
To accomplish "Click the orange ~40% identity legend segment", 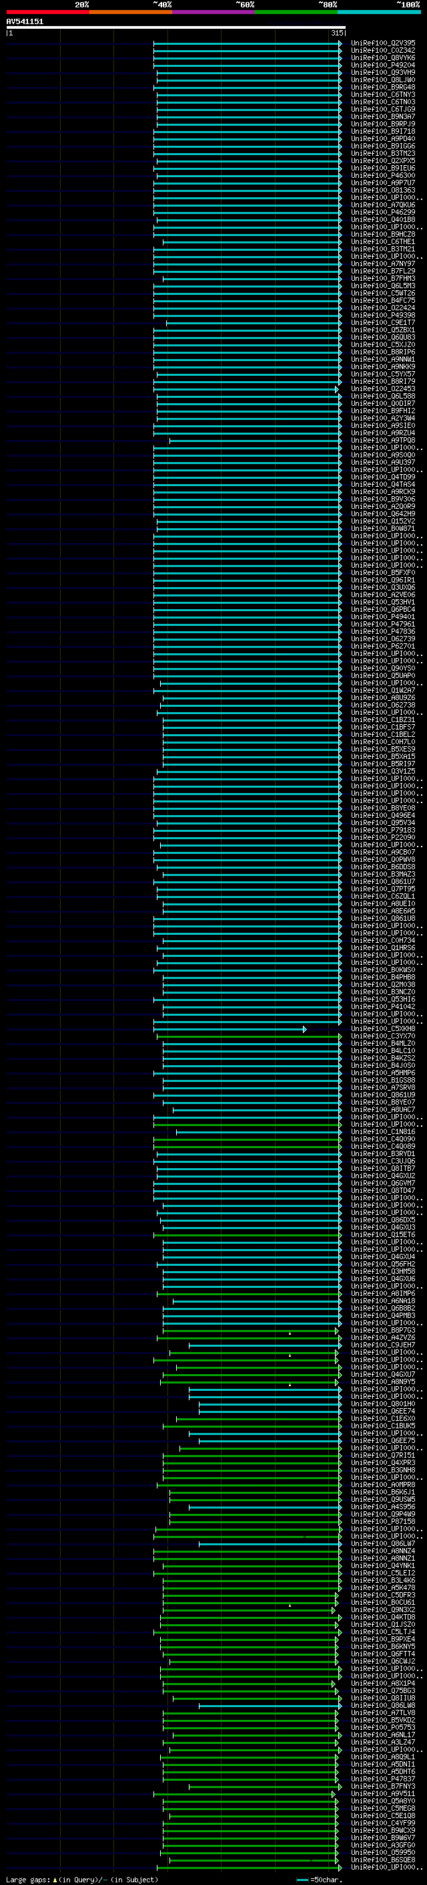I will (131, 12).
